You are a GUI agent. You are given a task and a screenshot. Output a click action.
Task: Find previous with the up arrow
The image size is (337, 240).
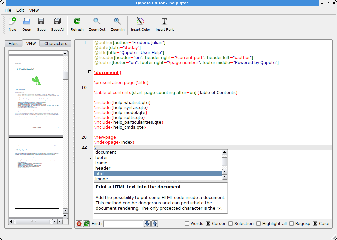click(x=155, y=224)
